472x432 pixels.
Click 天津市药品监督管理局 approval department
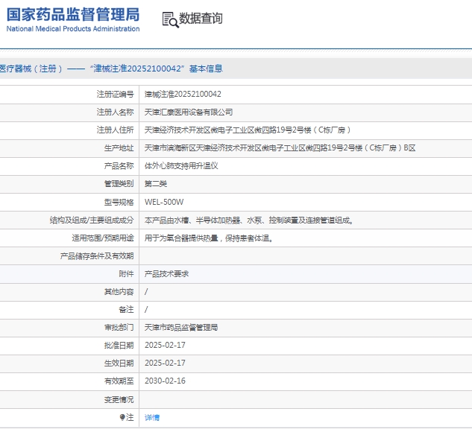tap(181, 328)
